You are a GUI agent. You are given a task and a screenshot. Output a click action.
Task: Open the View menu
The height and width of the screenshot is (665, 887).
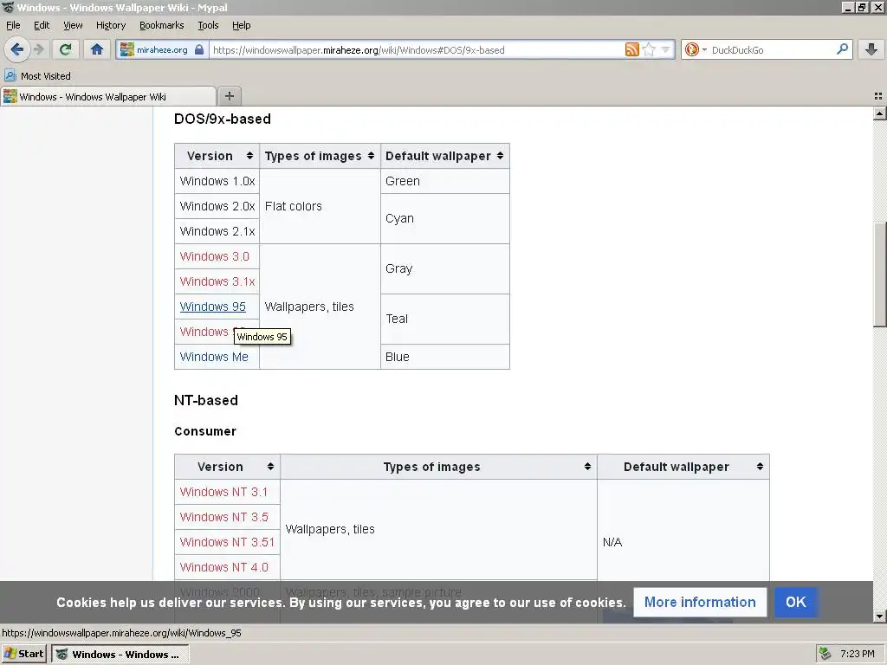(x=73, y=25)
